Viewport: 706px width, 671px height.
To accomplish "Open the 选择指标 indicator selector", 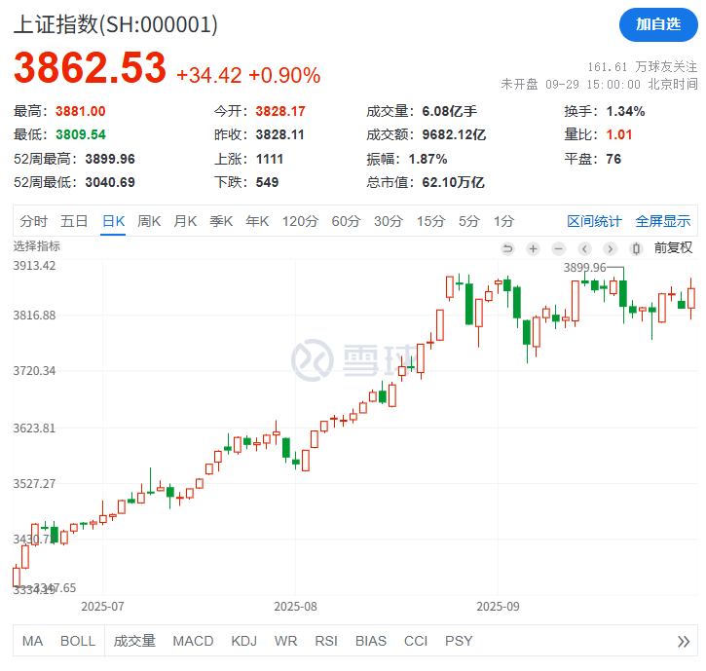I will (36, 246).
